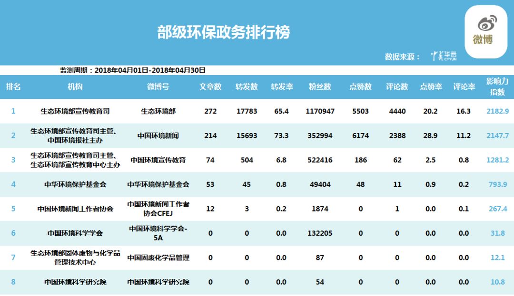Select the 中国环境新闻 Weibo account cell
The image size is (514, 296).
158,135
